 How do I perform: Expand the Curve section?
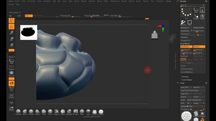coord(183,66)
